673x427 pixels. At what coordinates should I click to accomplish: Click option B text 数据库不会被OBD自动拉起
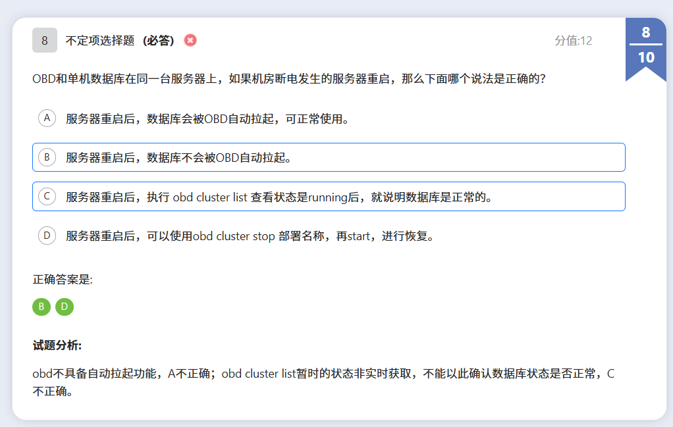coord(178,158)
